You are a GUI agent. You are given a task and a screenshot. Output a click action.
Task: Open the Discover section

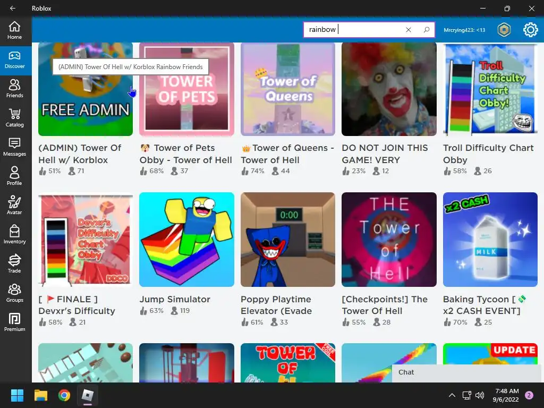tap(14, 61)
